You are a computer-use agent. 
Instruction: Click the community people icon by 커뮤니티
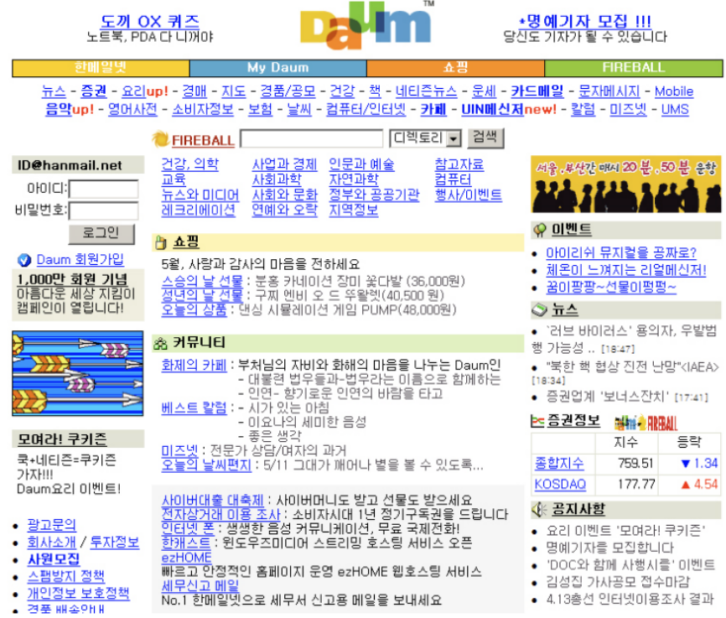pos(160,343)
